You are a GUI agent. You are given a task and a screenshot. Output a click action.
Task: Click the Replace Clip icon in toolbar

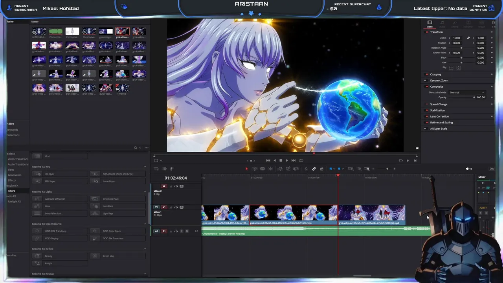point(296,169)
